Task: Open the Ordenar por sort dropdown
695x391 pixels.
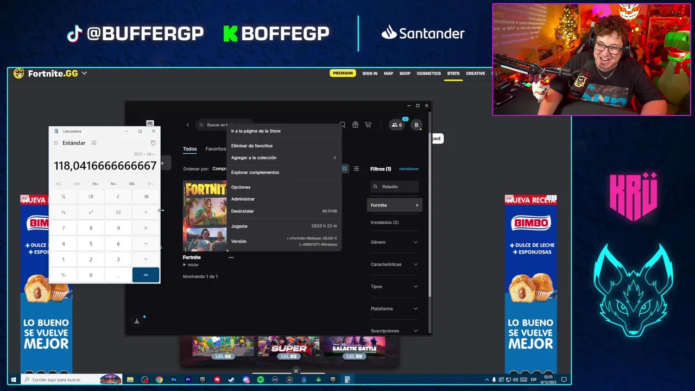Action: point(219,169)
